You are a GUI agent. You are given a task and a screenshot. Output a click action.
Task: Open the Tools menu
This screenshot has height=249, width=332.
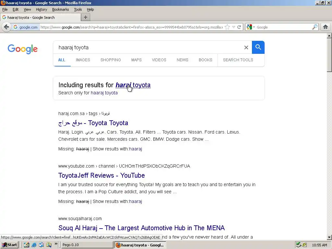pos(78,9)
